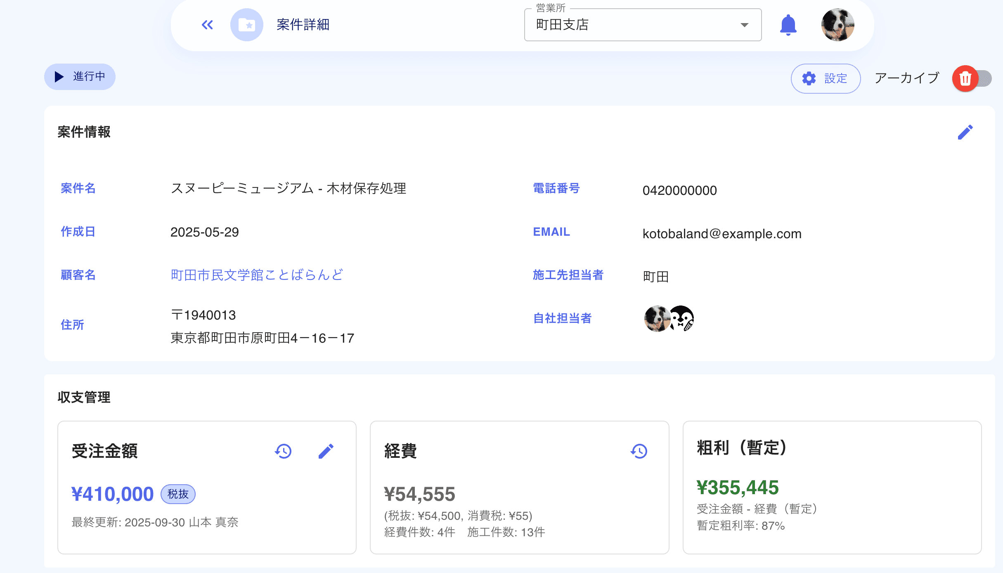Open the notification bell
Screen dimensions: 1003x573
[788, 25]
